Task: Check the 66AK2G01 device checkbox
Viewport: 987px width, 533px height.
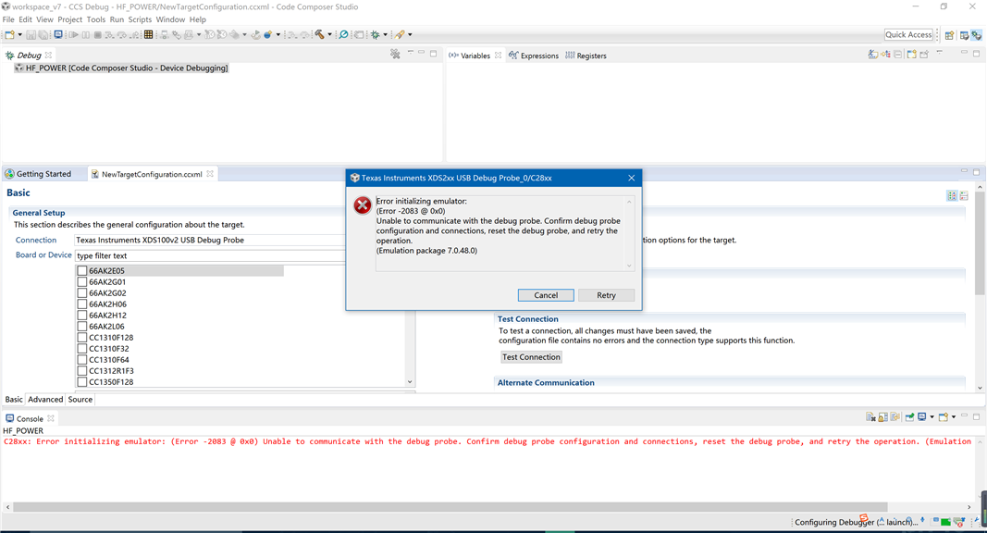Action: pyautogui.click(x=81, y=281)
